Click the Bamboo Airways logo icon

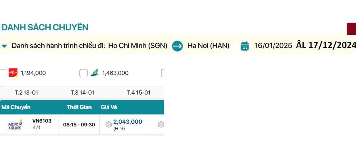tap(95, 73)
